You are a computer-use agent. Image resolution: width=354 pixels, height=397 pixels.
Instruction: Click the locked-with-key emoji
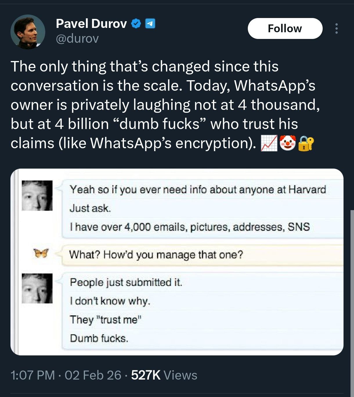pyautogui.click(x=306, y=143)
